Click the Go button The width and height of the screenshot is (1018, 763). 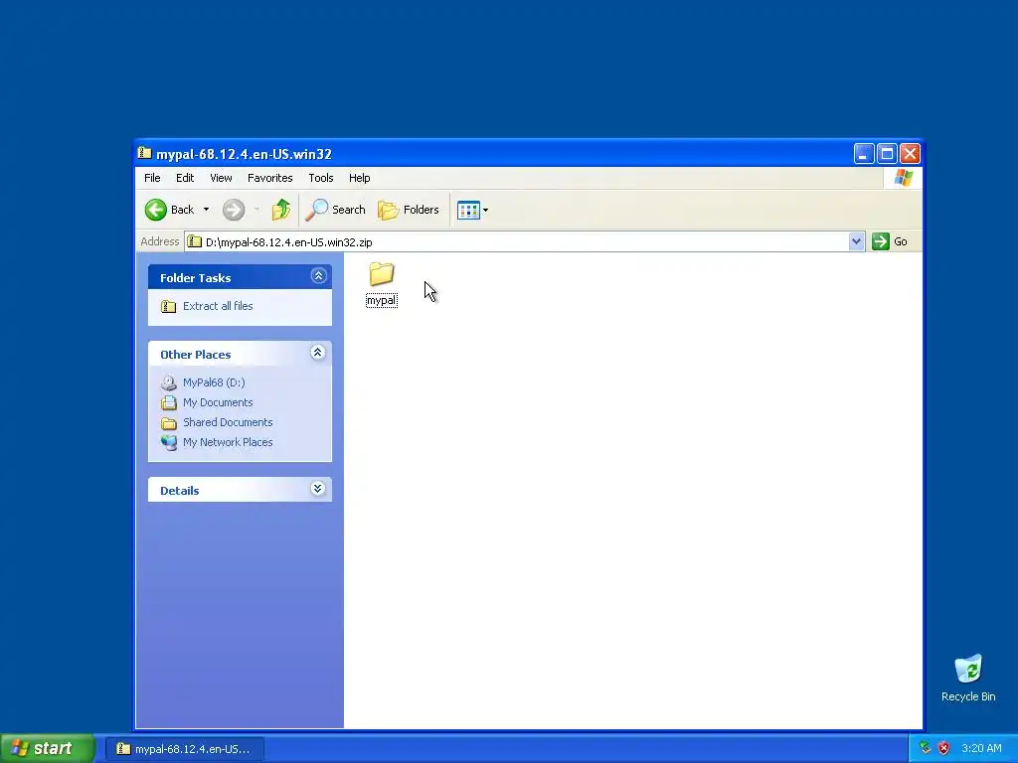890,241
